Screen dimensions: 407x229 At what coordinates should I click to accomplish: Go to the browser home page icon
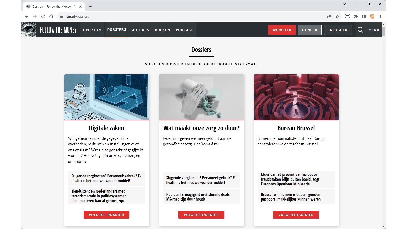pos(51,16)
